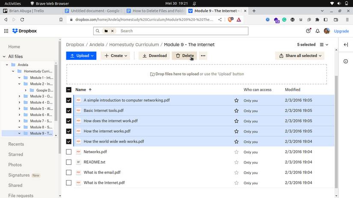
Task: Uncheck How the internet works.pdf
Action: click(68, 131)
